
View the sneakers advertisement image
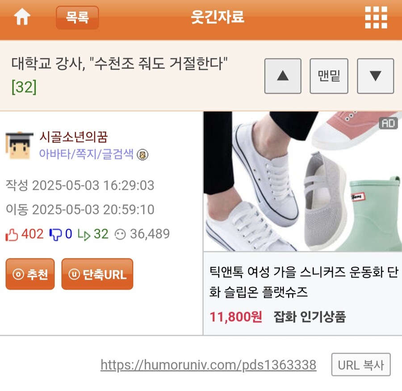302,181
